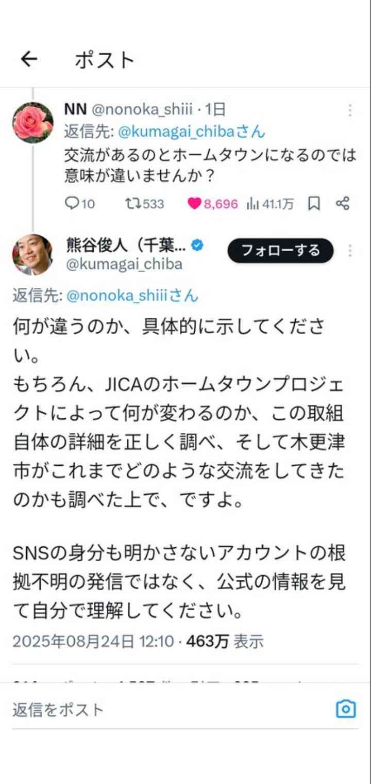Open replies via the comment bubble icon
The height and width of the screenshot is (784, 371).
pos(72,204)
